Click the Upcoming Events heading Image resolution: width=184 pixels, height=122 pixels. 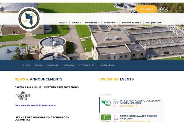(x=117, y=79)
